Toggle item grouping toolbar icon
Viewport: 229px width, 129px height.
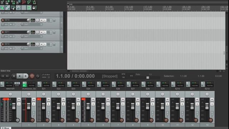tap(8, 8)
